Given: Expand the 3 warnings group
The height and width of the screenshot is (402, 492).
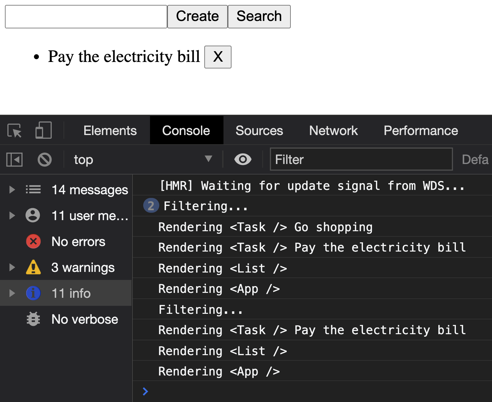Looking at the screenshot, I should click(x=12, y=267).
